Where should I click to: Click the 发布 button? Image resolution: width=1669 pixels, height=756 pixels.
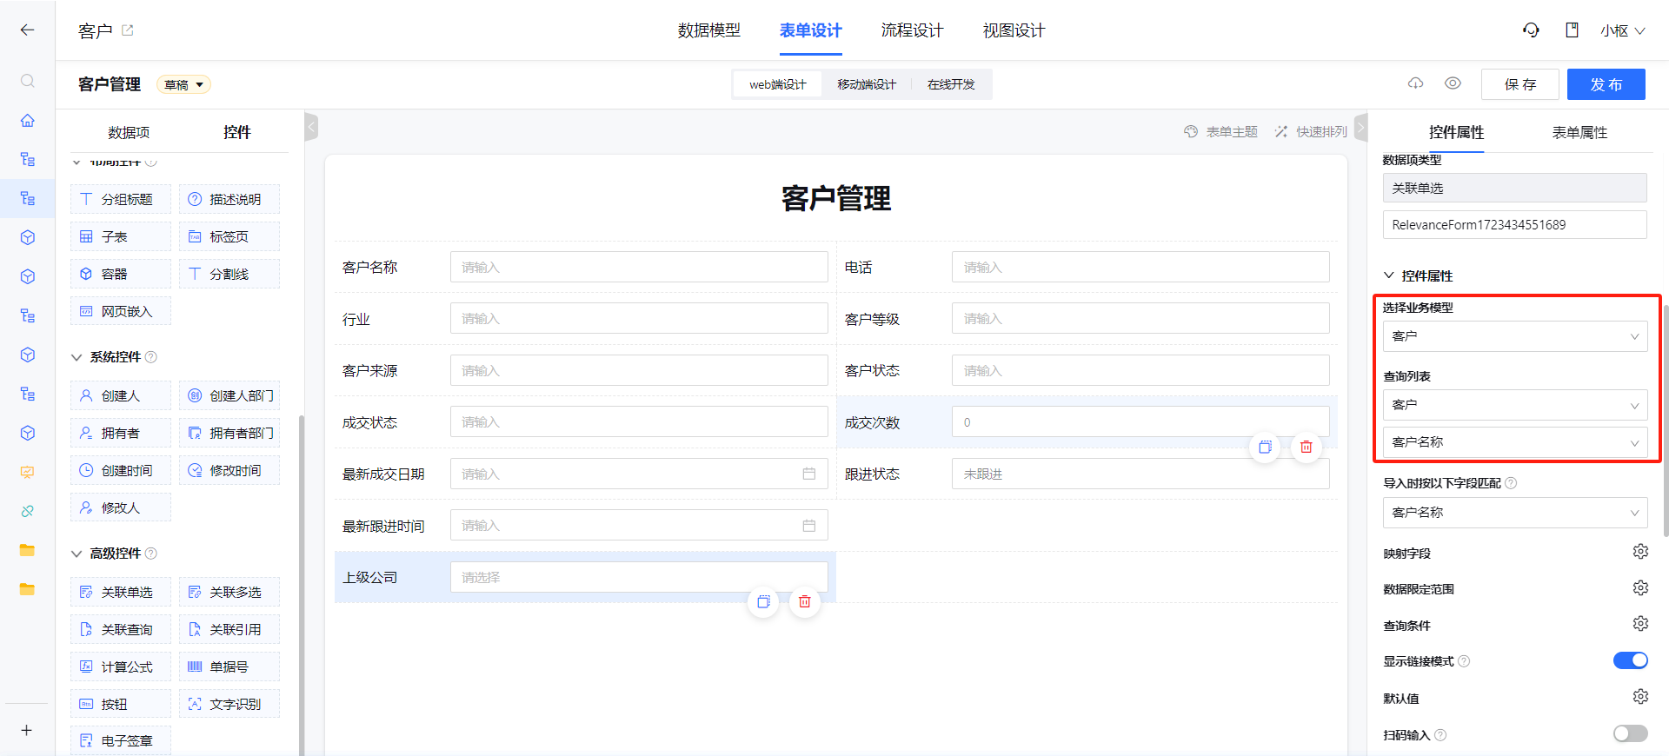tap(1606, 84)
